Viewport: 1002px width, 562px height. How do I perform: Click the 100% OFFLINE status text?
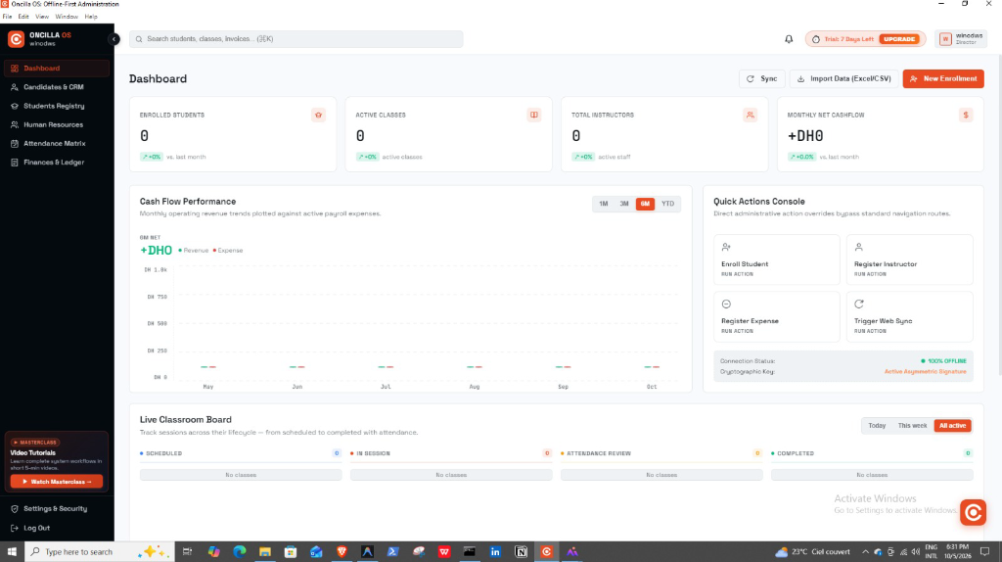coord(947,361)
